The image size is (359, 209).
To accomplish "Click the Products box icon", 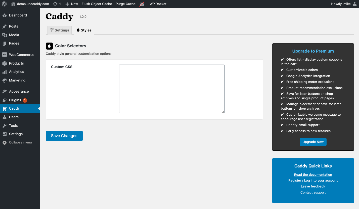I will 5,63.
